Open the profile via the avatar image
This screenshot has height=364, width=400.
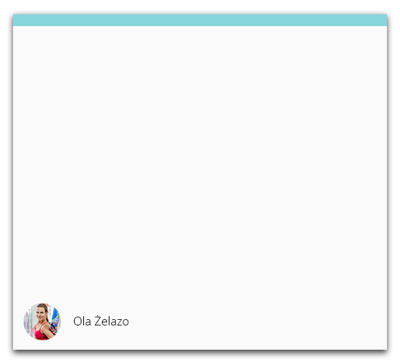[x=42, y=322]
